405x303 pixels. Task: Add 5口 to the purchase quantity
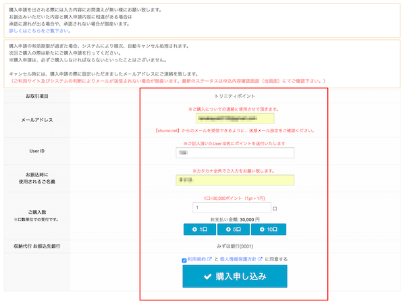pos(234,229)
